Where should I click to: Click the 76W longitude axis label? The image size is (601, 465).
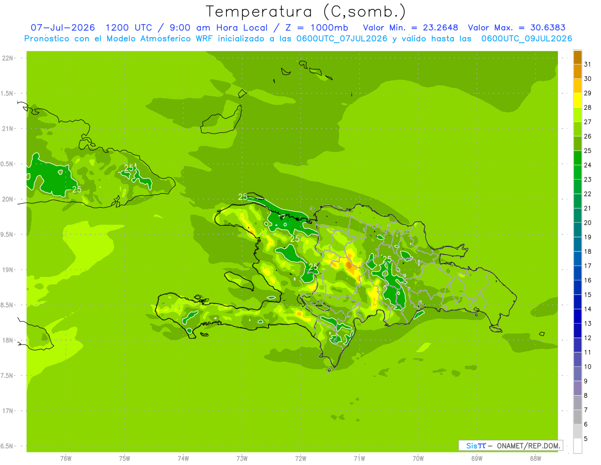tap(66, 458)
